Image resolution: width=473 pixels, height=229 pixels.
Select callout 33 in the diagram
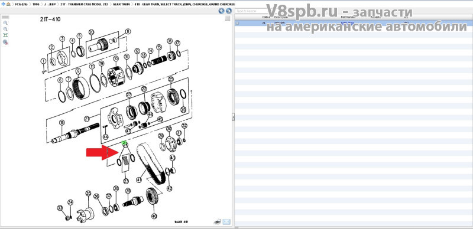[x=60, y=208]
